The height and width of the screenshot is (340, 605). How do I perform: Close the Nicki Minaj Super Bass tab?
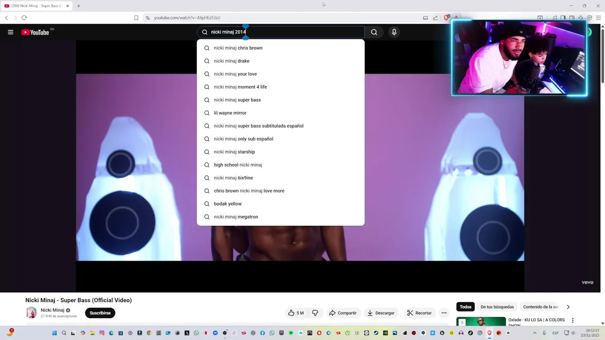tap(68, 6)
